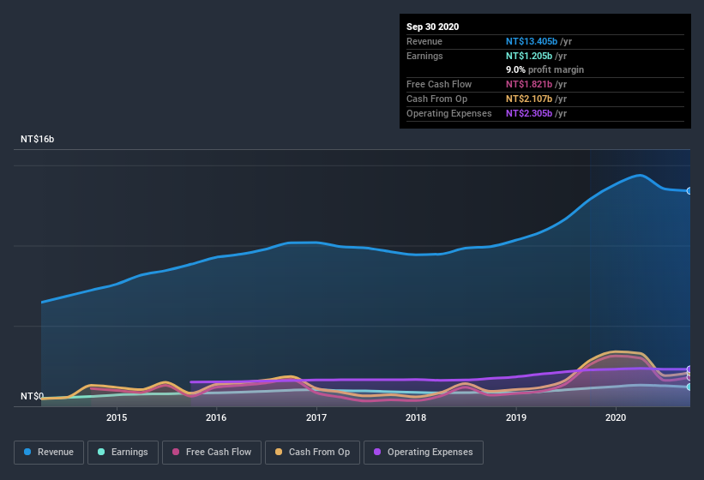The width and height of the screenshot is (704, 480).
Task: Click the 2016 x-axis label
Action: click(216, 417)
